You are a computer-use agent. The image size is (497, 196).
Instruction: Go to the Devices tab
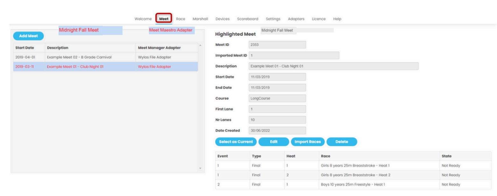[222, 19]
